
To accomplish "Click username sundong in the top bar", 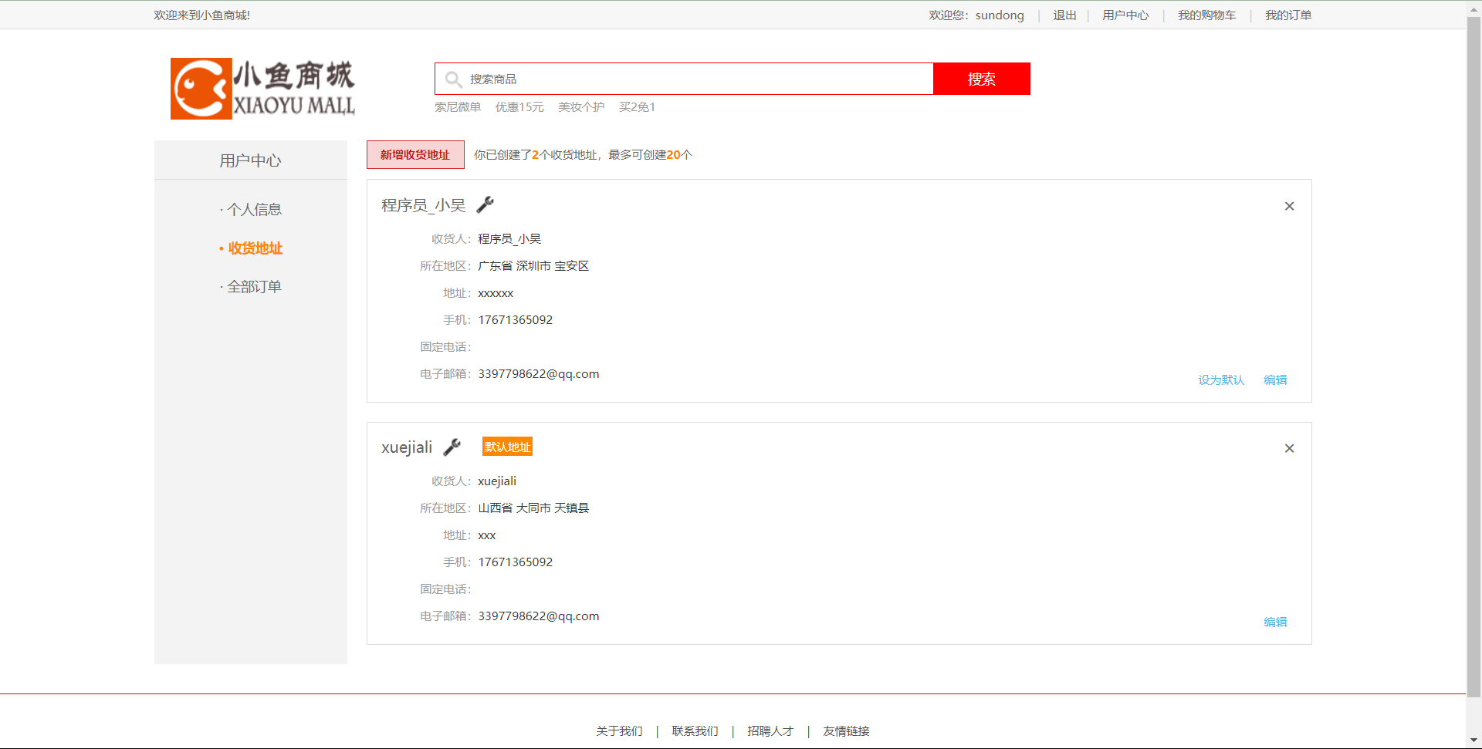I will (x=1000, y=15).
